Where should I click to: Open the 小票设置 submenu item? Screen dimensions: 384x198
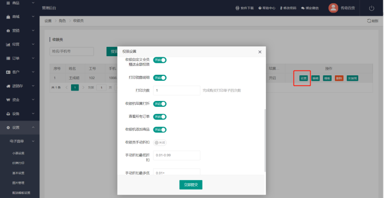tap(19, 153)
